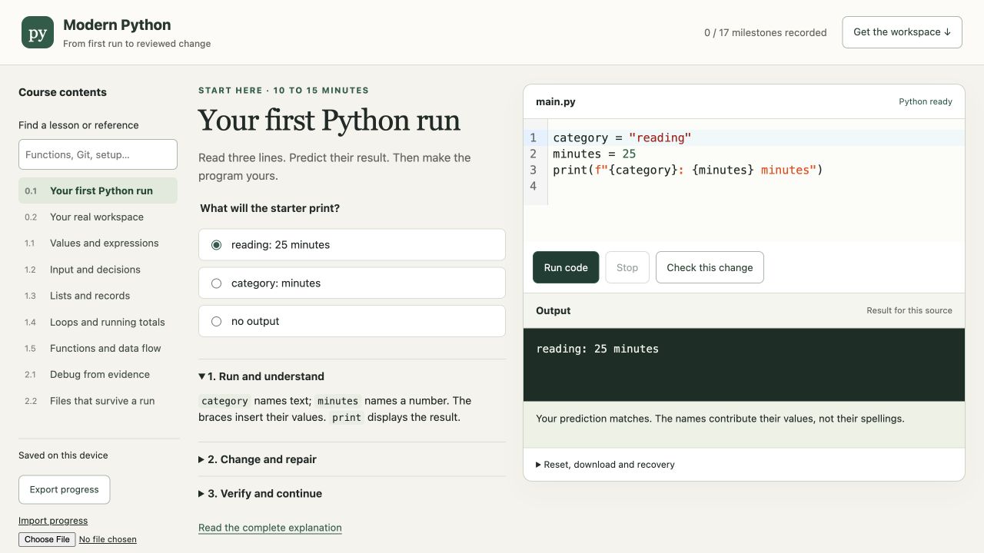Image resolution: width=984 pixels, height=553 pixels.
Task: Click the Export progress button
Action: coord(64,489)
